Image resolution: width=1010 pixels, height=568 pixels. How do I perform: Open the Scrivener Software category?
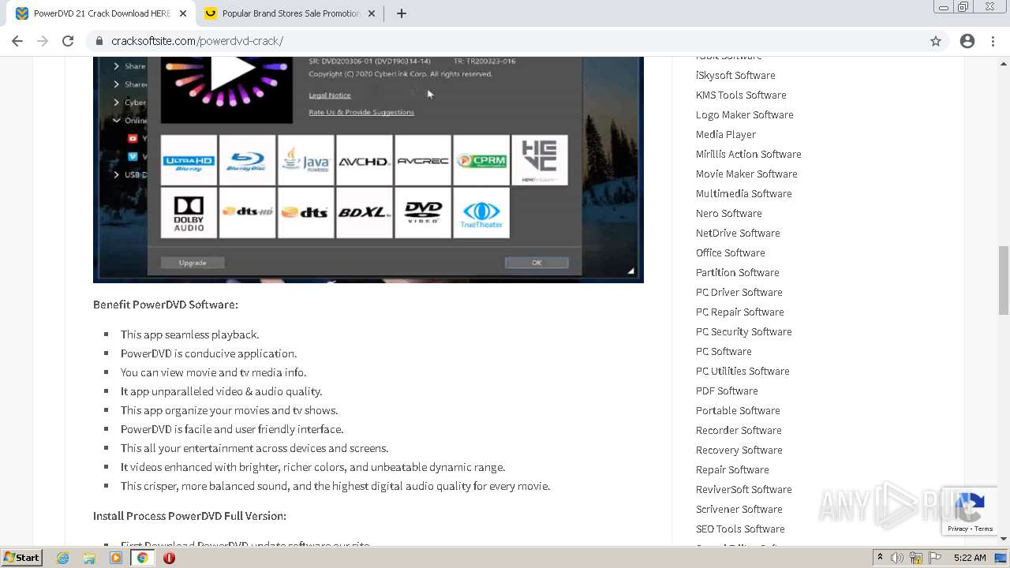tap(739, 509)
